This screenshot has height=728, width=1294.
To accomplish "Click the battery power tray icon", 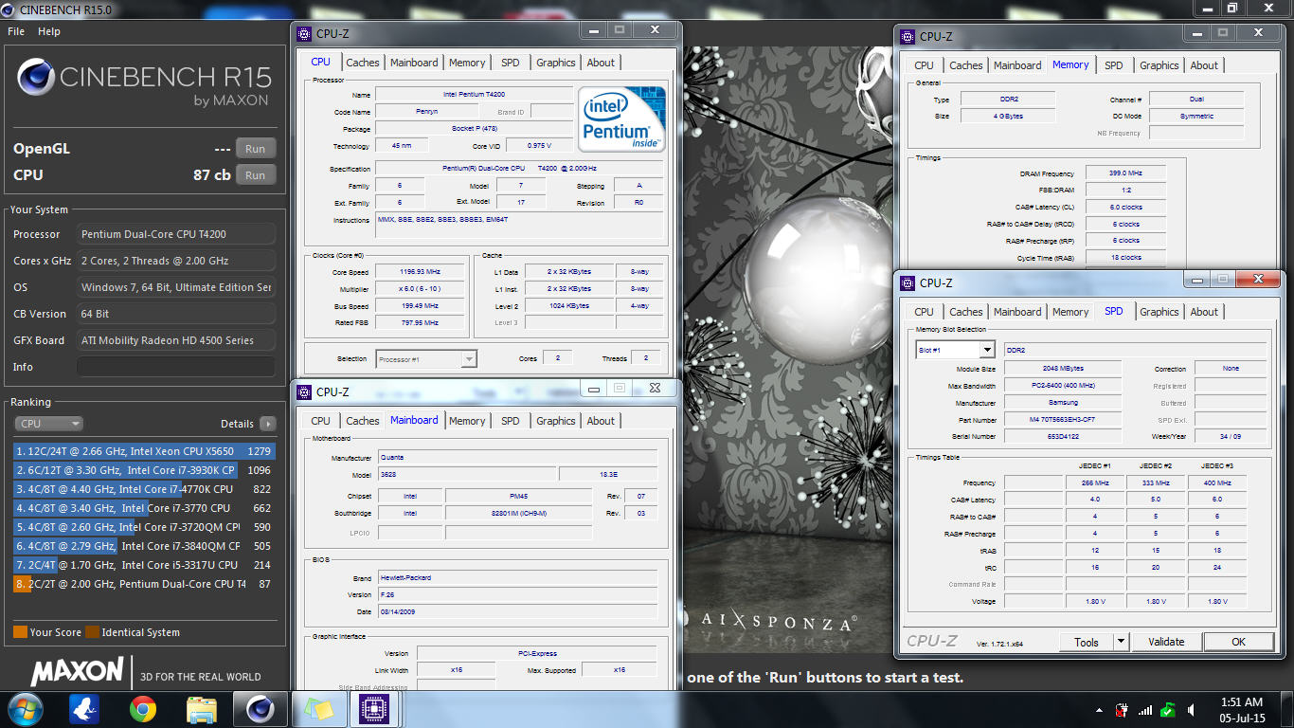I will 1123,709.
